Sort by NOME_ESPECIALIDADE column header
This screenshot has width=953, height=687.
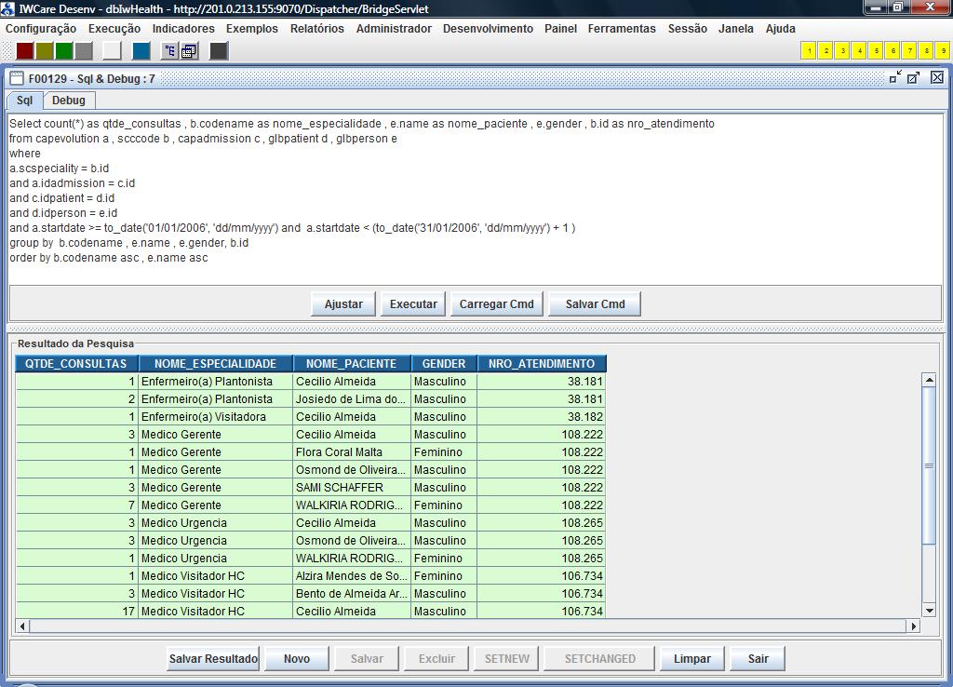tap(216, 364)
